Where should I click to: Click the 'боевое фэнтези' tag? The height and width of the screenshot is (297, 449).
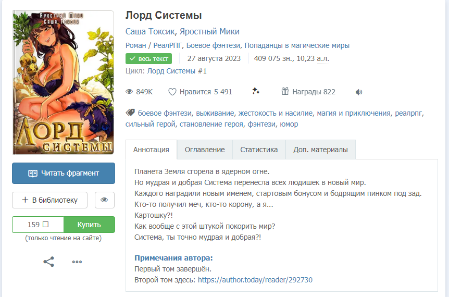tap(165, 113)
